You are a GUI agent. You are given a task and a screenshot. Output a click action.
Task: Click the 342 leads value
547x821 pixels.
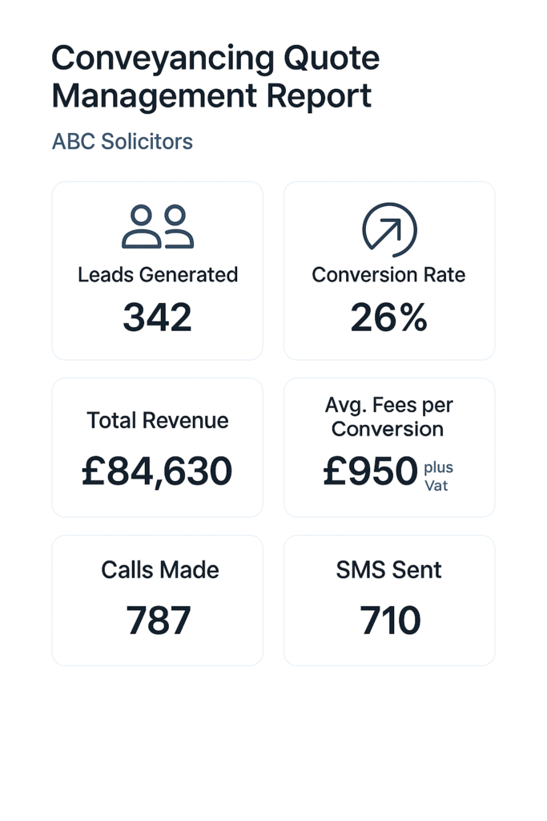[x=158, y=317]
